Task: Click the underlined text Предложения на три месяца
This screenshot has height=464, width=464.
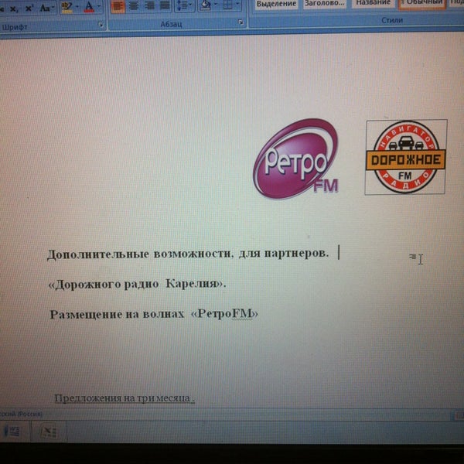Action: (x=125, y=398)
